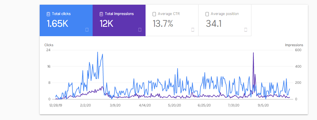Toggle the Total clicks checkbox
317x120 pixels.
click(48, 14)
